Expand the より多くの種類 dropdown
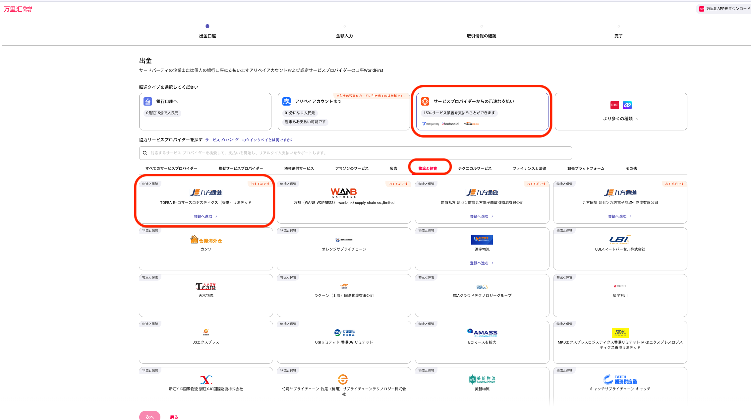The width and height of the screenshot is (751, 420). point(620,118)
